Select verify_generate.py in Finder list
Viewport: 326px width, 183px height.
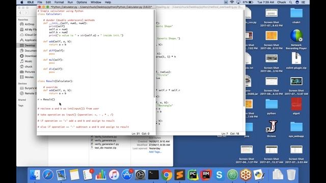coord(105,140)
